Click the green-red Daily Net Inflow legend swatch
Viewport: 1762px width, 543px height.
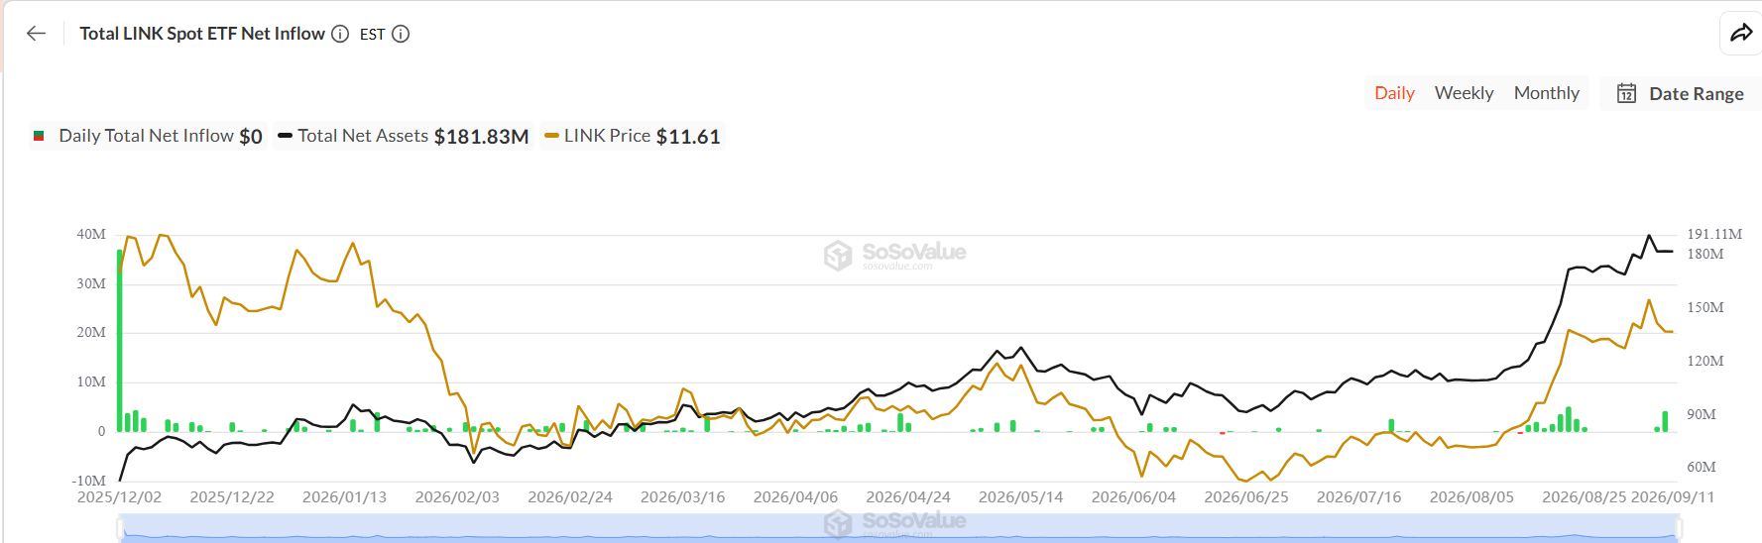[x=39, y=136]
